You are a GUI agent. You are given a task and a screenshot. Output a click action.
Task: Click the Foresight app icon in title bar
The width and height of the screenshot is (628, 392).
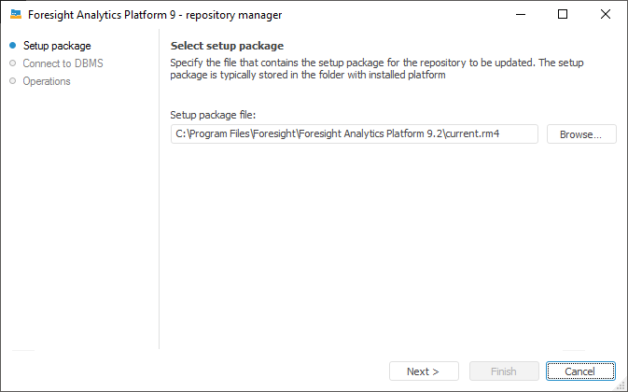(16, 15)
